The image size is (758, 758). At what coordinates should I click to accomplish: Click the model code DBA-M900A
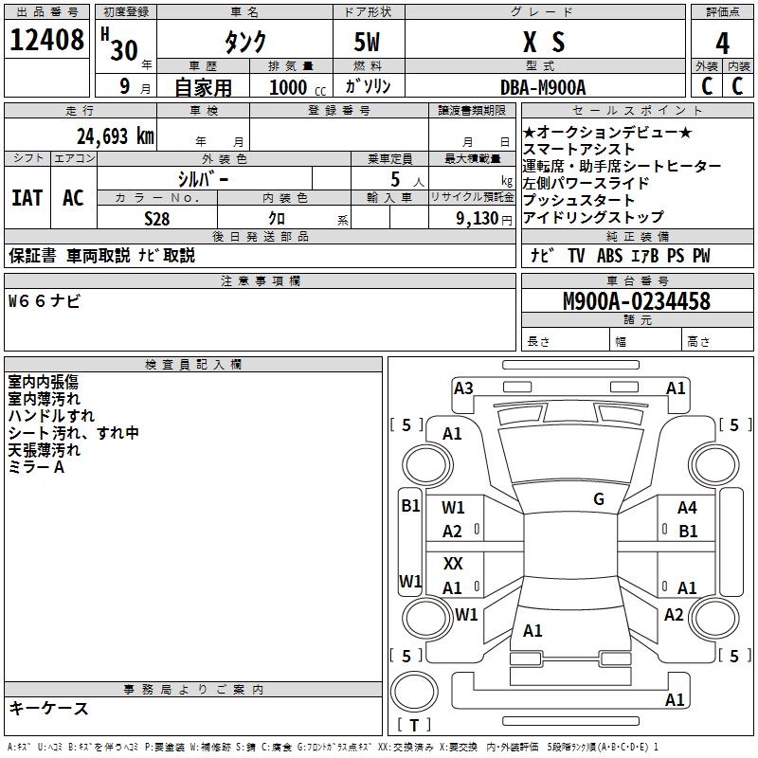click(543, 87)
